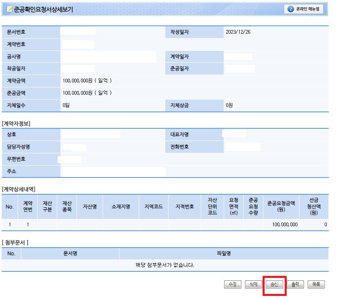Click the 파일명 column header
This screenshot has height=298, width=346.
point(224,254)
